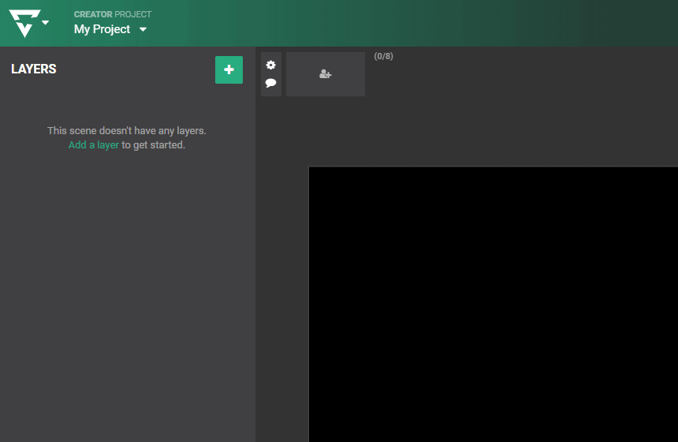The height and width of the screenshot is (442, 678).
Task: Click the empty green header bar area
Action: (x=434, y=24)
